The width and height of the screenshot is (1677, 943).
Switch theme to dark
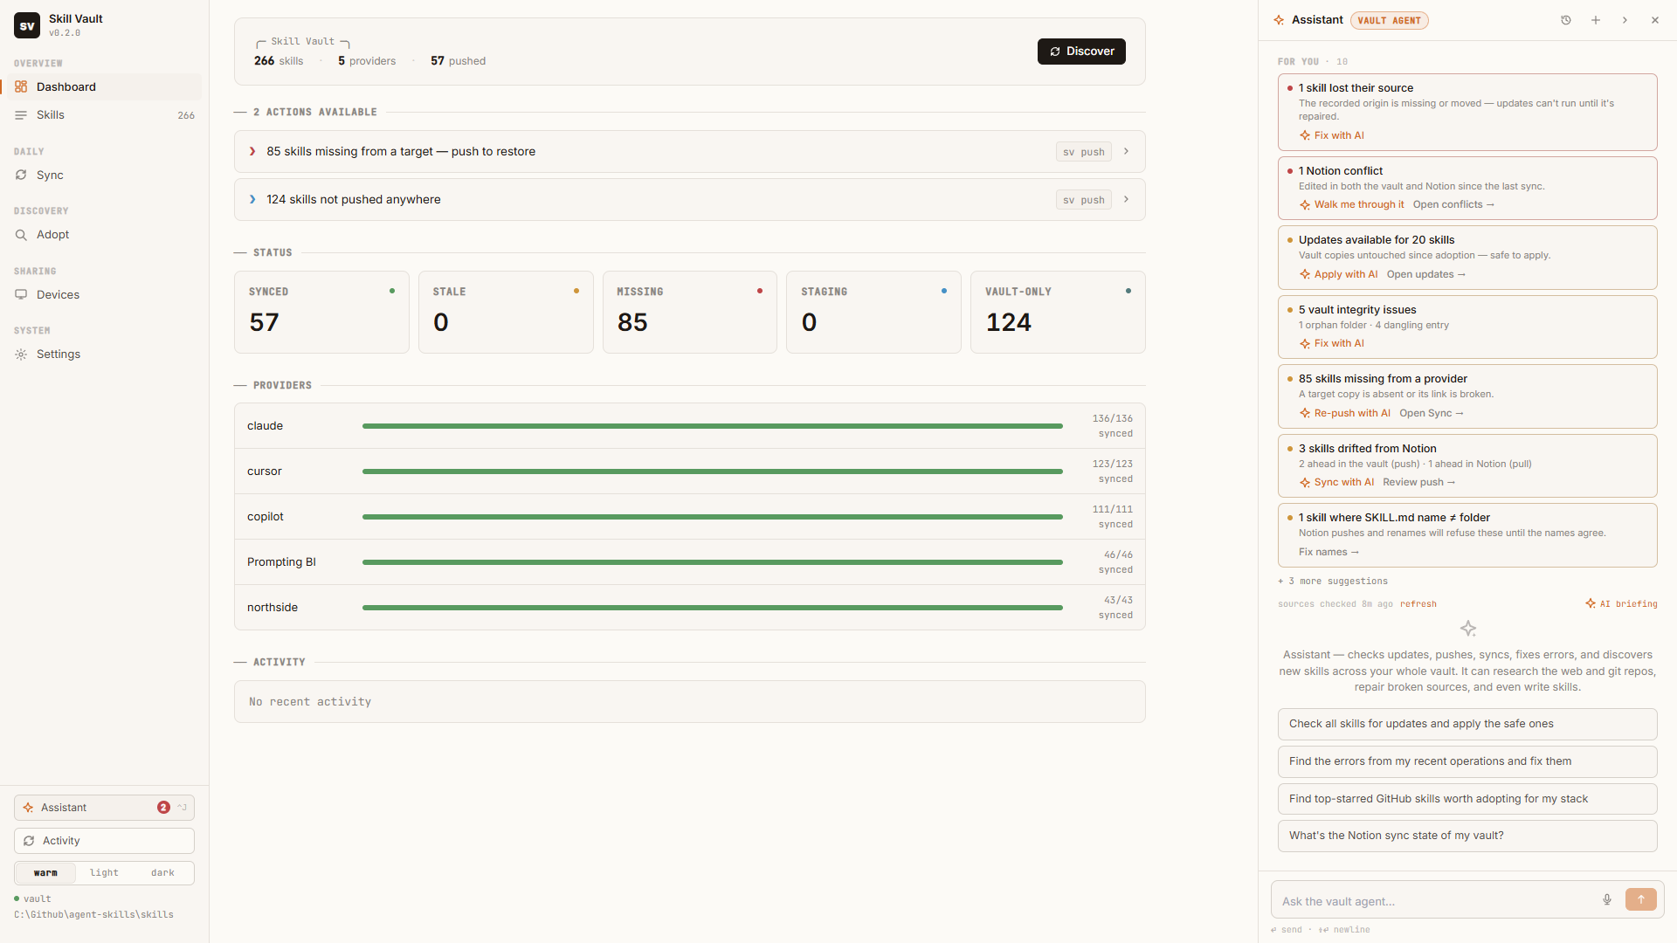[162, 873]
